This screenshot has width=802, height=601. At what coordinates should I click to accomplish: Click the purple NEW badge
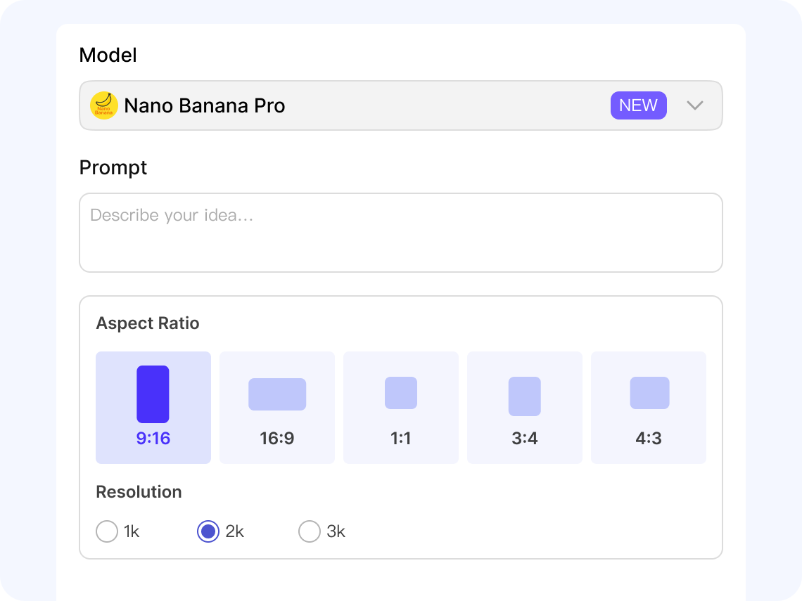(638, 105)
